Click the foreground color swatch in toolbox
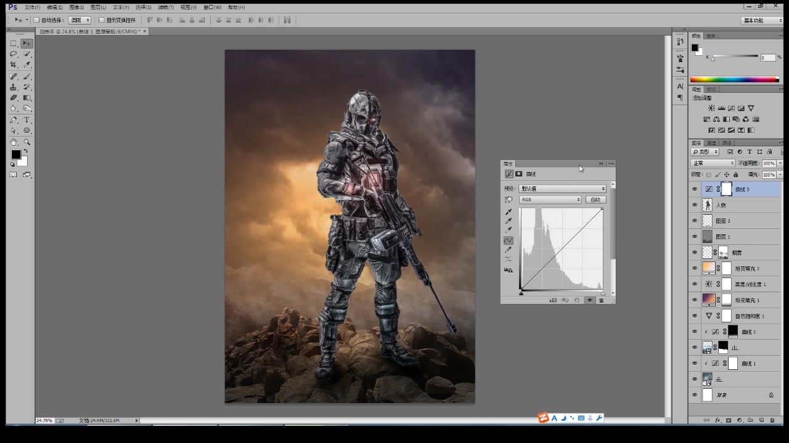789x443 pixels. click(16, 154)
